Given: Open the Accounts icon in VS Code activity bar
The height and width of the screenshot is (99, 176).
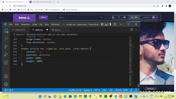Looking at the screenshot, I should point(6,76).
